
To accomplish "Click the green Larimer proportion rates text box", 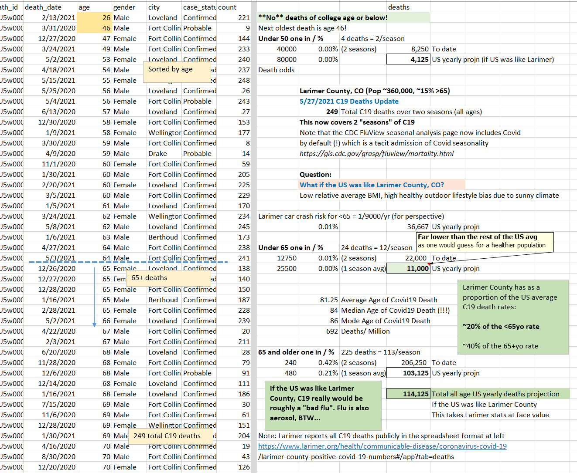I will (x=513, y=317).
